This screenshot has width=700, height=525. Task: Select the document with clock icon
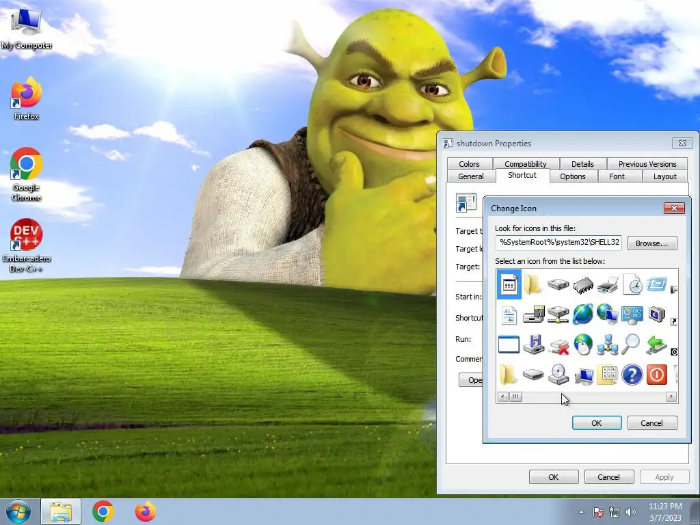(x=632, y=284)
